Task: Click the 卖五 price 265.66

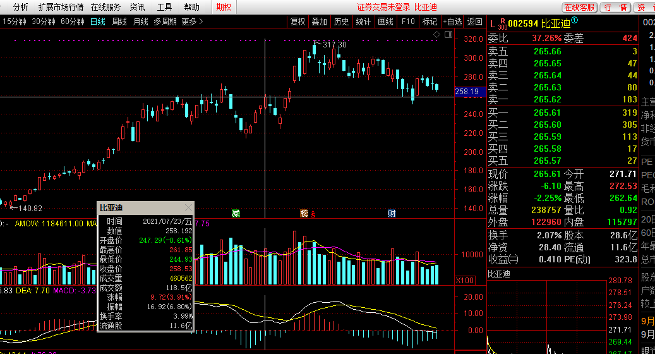Action: (547, 51)
